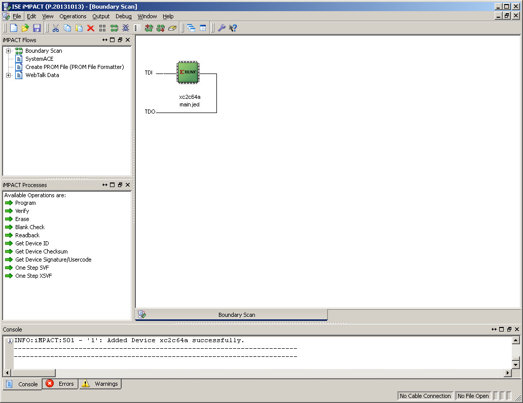Run the One Step XSVF operation
Image resolution: width=523 pixels, height=403 pixels.
coord(33,276)
